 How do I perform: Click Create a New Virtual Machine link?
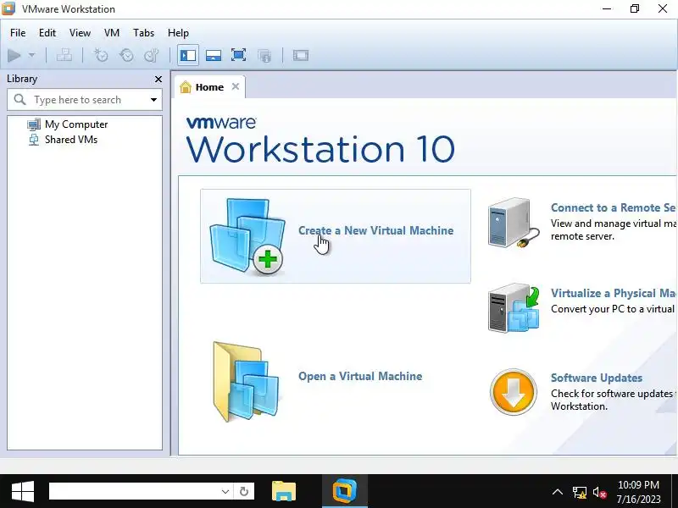(x=375, y=230)
